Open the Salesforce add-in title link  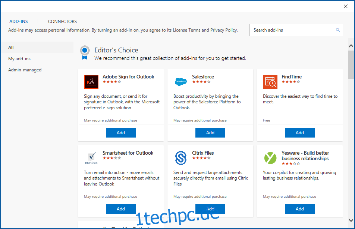tap(203, 77)
